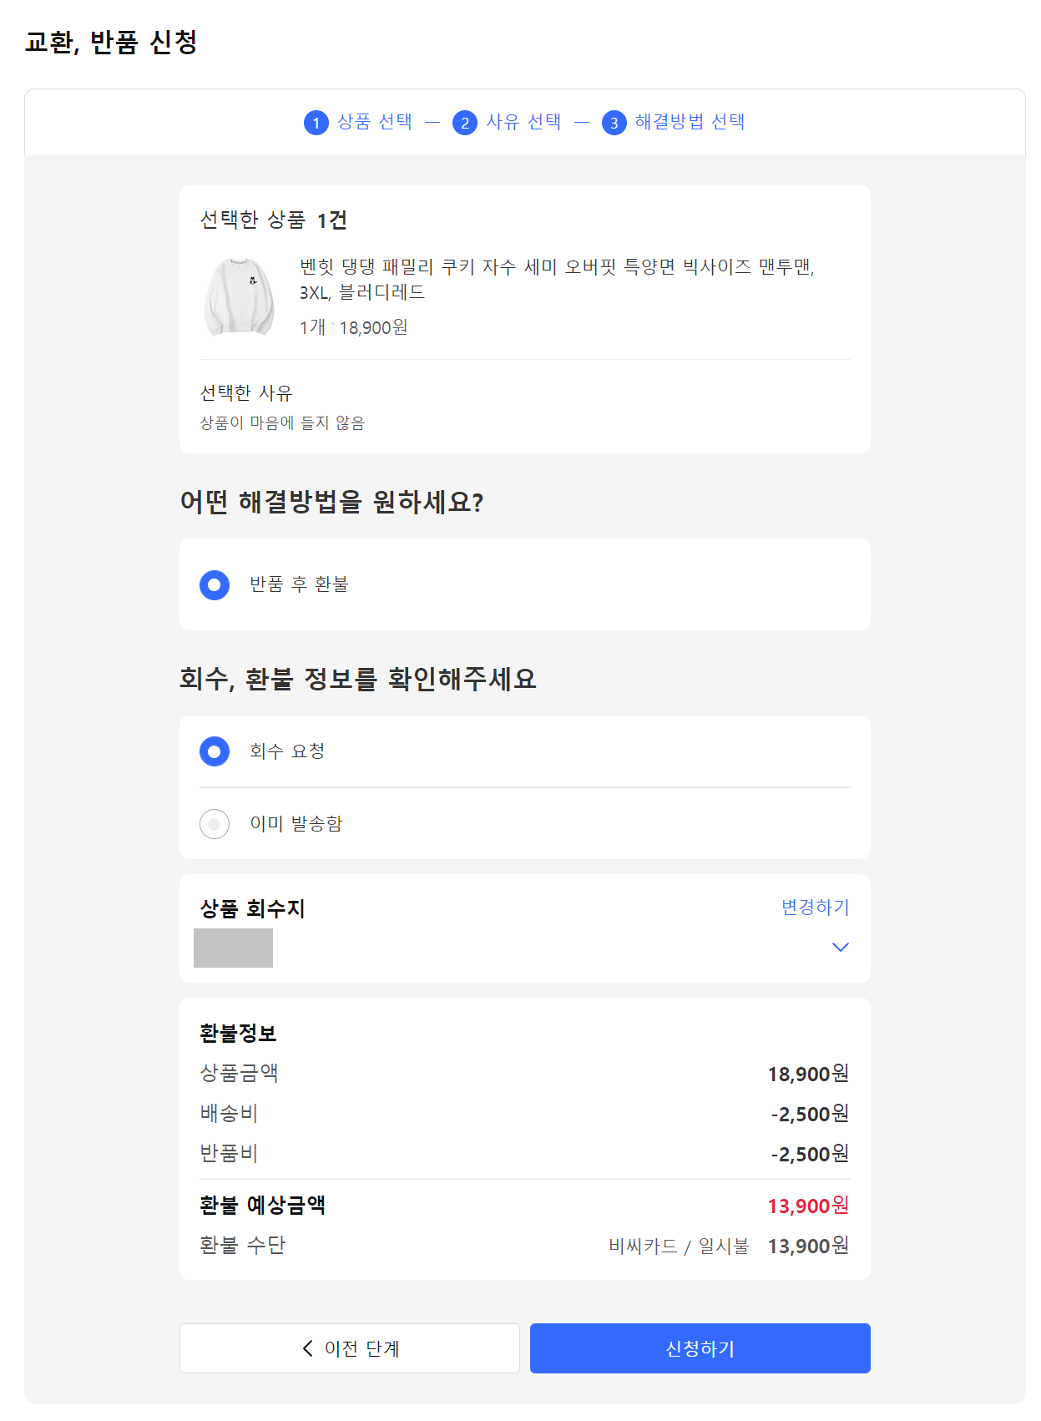
Task: Click the gray masked address block
Action: click(233, 948)
